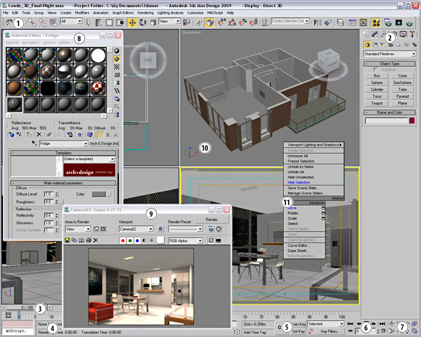The image size is (421, 337).
Task: Click the Mirror tool icon
Action: coord(317,22)
